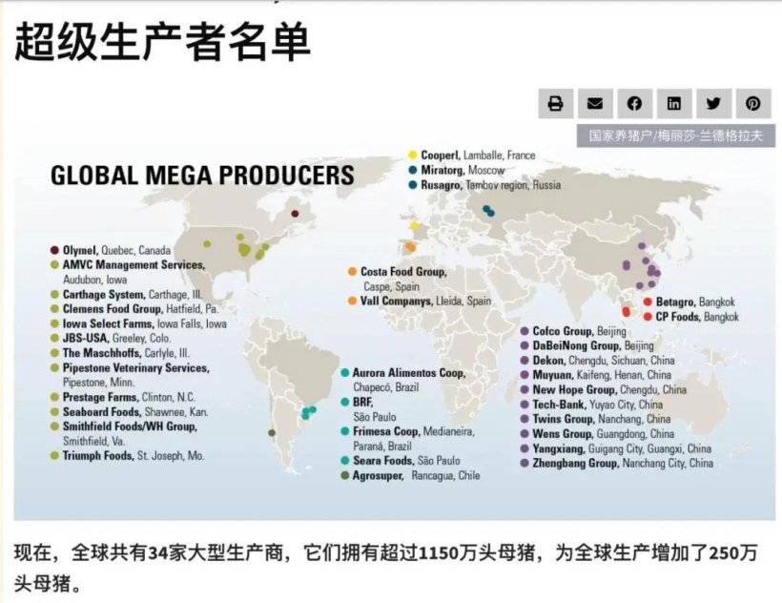The width and height of the screenshot is (782, 603).
Task: Share on Twitter icon
Action: [x=713, y=104]
